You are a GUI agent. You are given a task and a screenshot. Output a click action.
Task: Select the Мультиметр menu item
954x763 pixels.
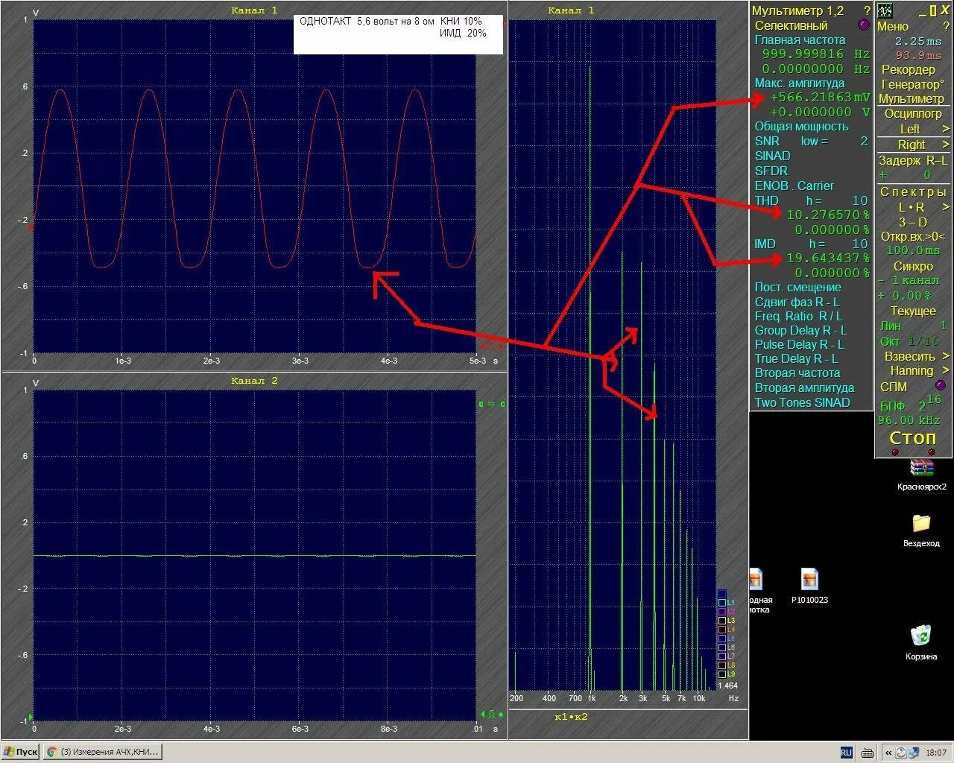[912, 98]
